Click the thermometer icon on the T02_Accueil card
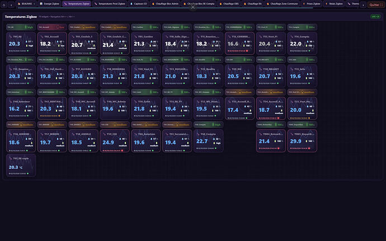The height and width of the screenshot is (241, 386). click(x=41, y=37)
